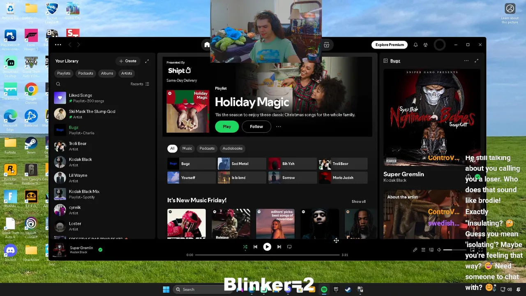Open the Bugz link in side panel header

click(x=395, y=61)
